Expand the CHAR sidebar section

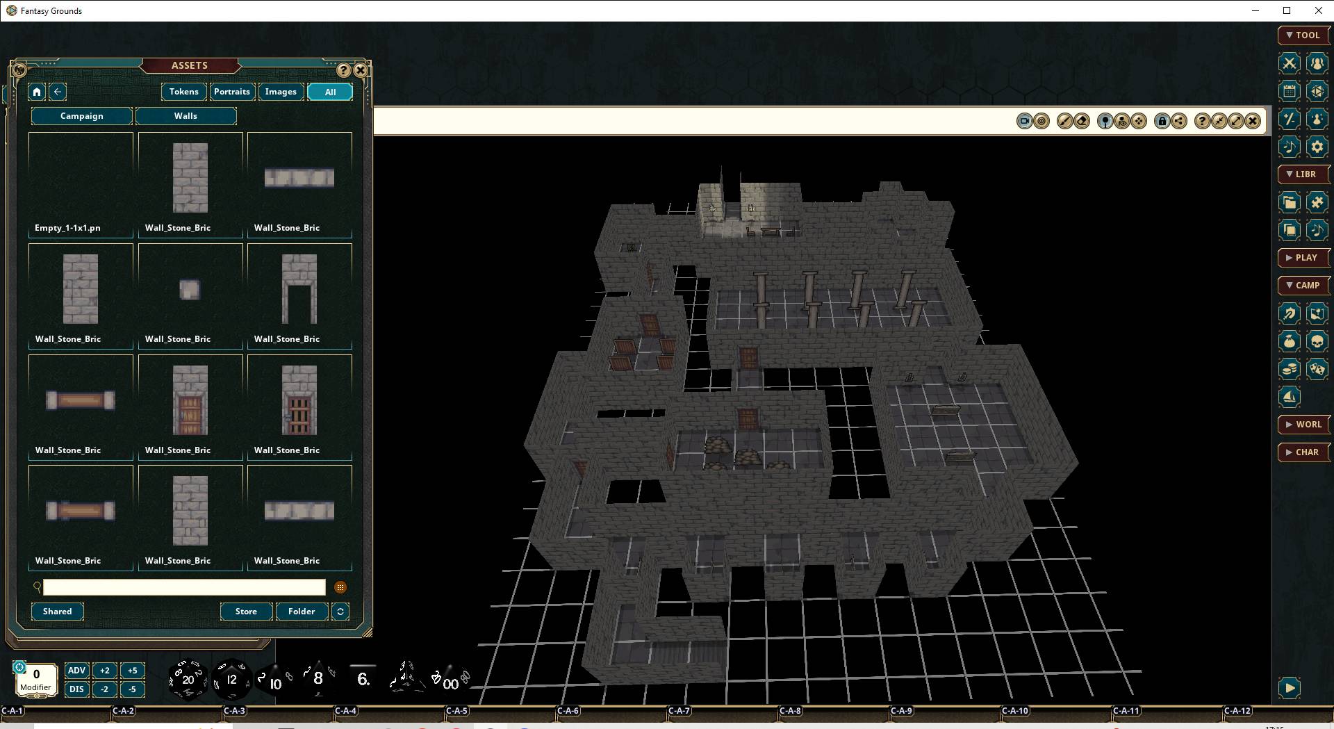click(x=1303, y=452)
